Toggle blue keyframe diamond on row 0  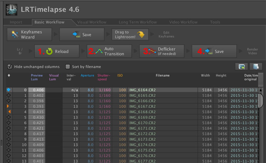pos(9,90)
